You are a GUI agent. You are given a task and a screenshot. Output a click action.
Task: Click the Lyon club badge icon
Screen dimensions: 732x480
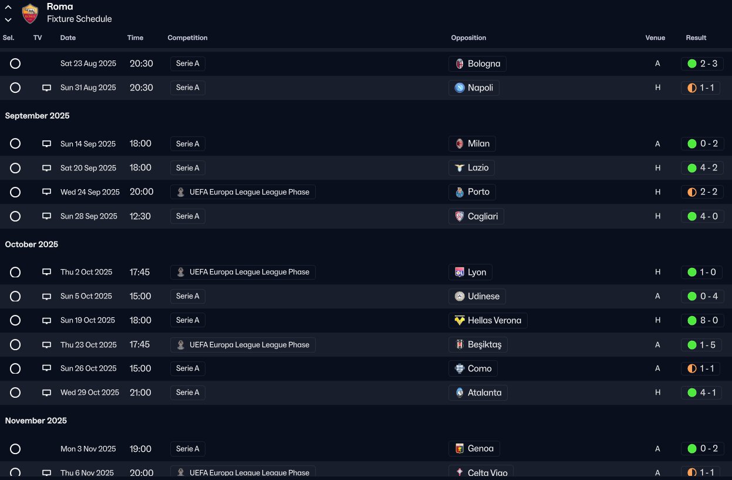tap(460, 273)
